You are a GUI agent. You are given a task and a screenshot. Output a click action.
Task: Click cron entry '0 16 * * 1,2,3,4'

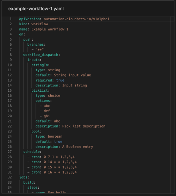[x=60, y=172]
